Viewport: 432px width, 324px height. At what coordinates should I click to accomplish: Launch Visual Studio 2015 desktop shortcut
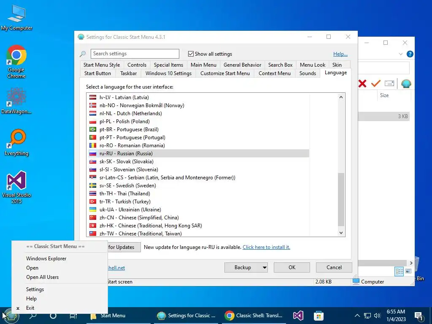coord(16,187)
